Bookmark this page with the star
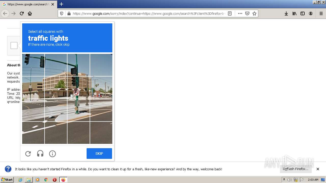The image size is (326, 183). pos(254,13)
